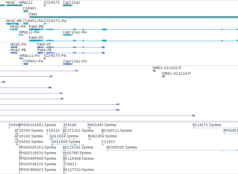Select the Pde6-RC transcript label
The height and width of the screenshot is (174, 238).
36,38
